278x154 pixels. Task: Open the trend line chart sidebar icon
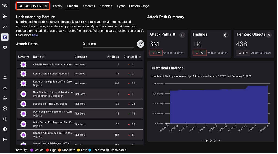click(5, 27)
